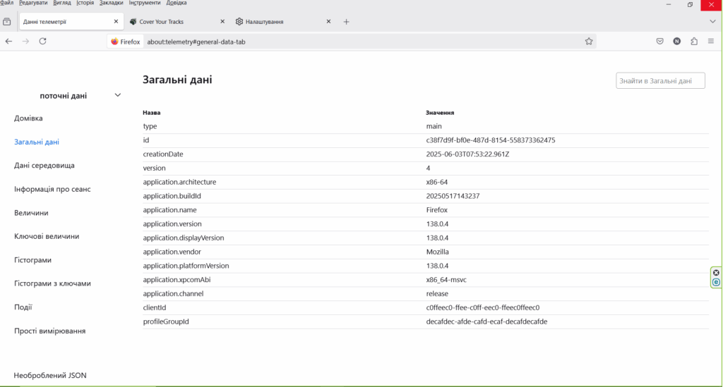Viewport: 723px width, 387px height.
Task: Click the application.platformVersion name cell
Action: coord(186,266)
